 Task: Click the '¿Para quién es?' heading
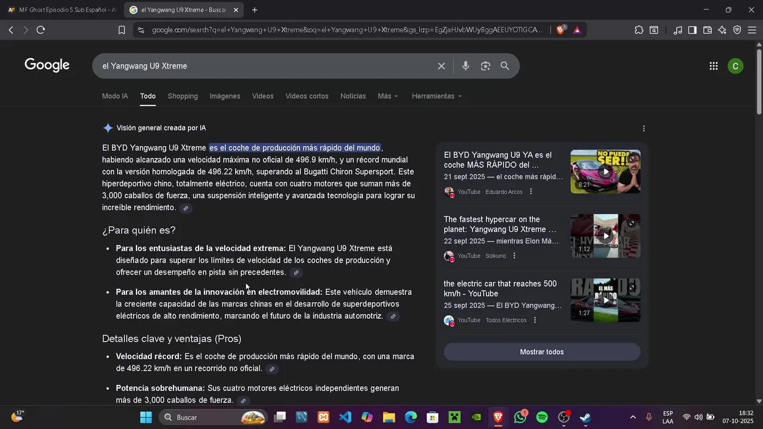(139, 231)
